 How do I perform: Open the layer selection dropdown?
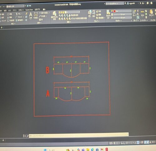(x=69, y=12)
